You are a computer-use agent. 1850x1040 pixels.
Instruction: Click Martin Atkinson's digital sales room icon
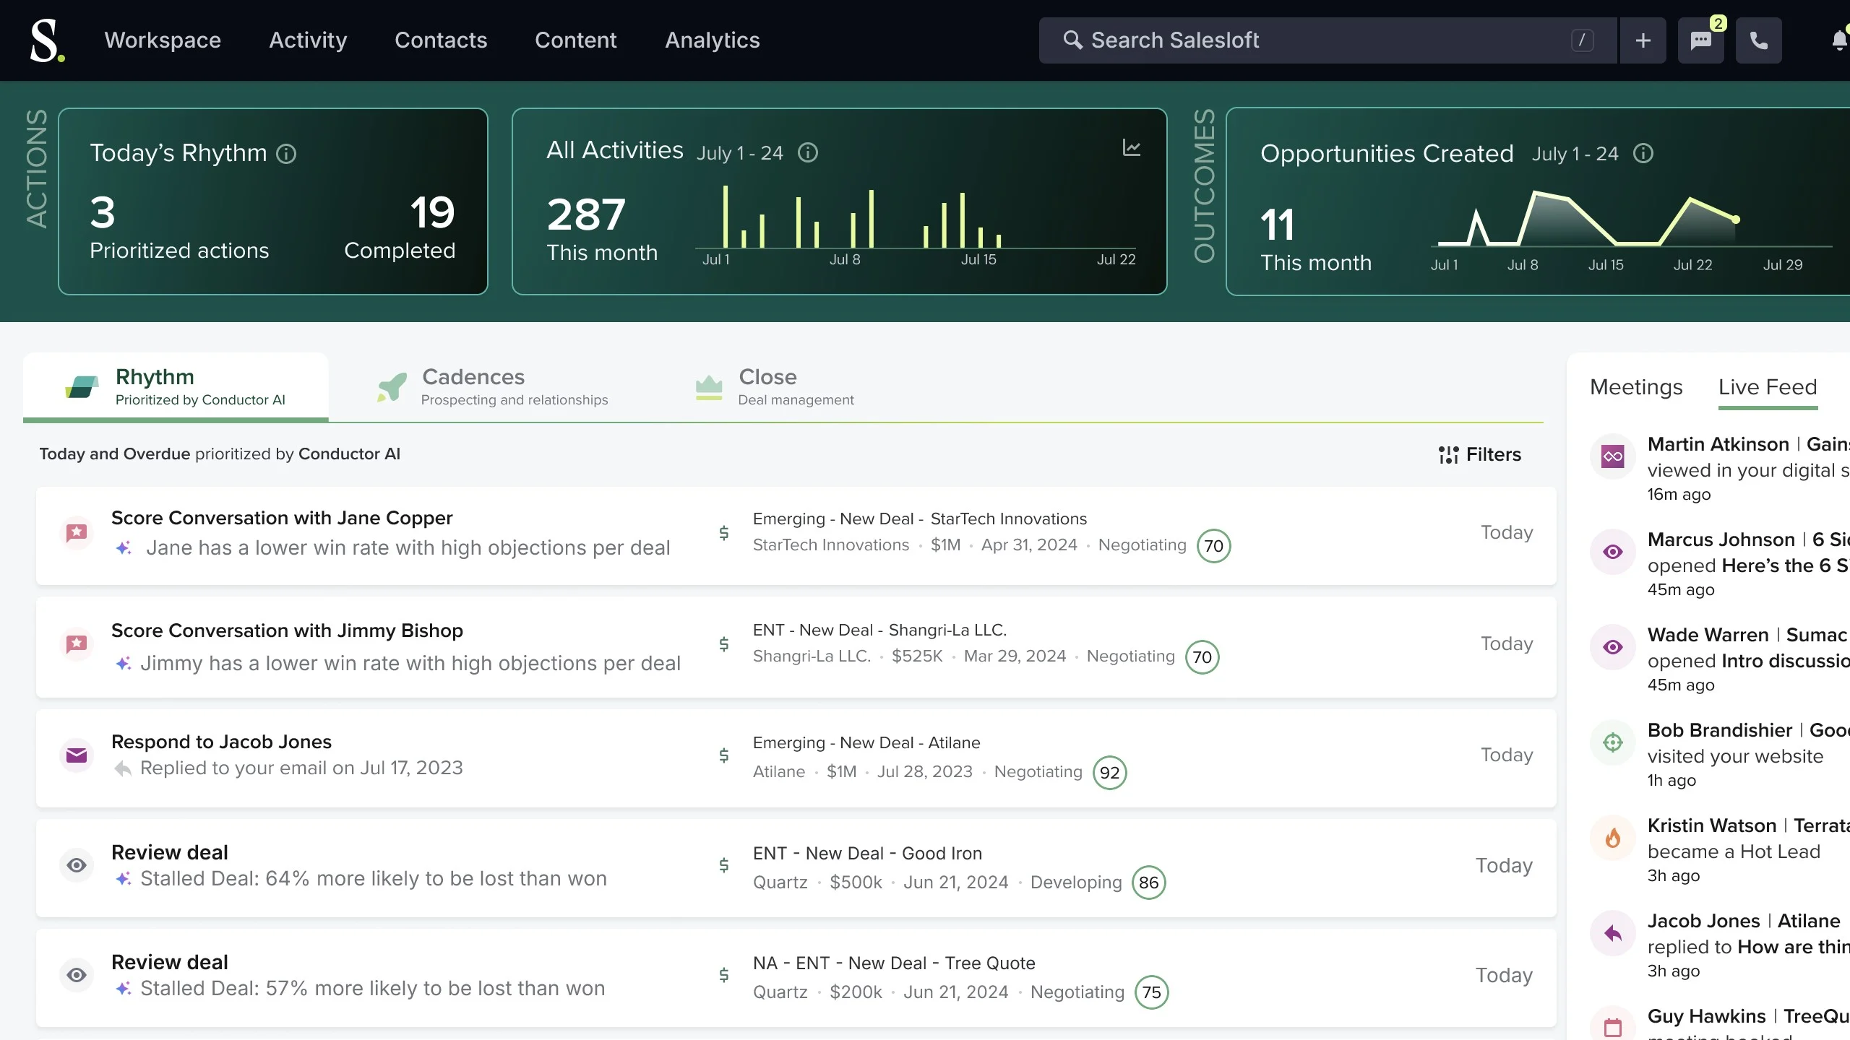click(x=1612, y=456)
